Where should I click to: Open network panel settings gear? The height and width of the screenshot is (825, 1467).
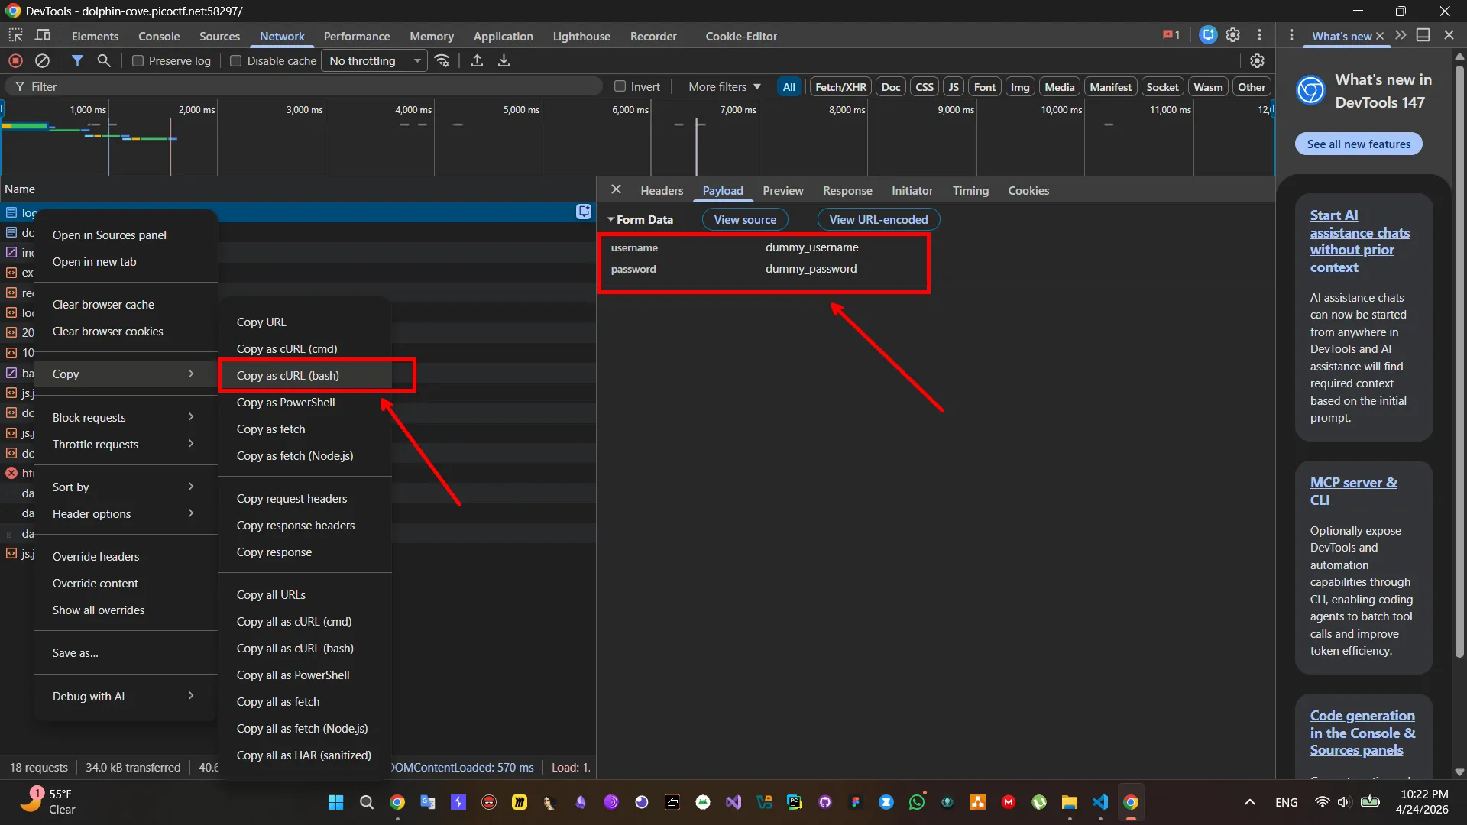[1257, 60]
